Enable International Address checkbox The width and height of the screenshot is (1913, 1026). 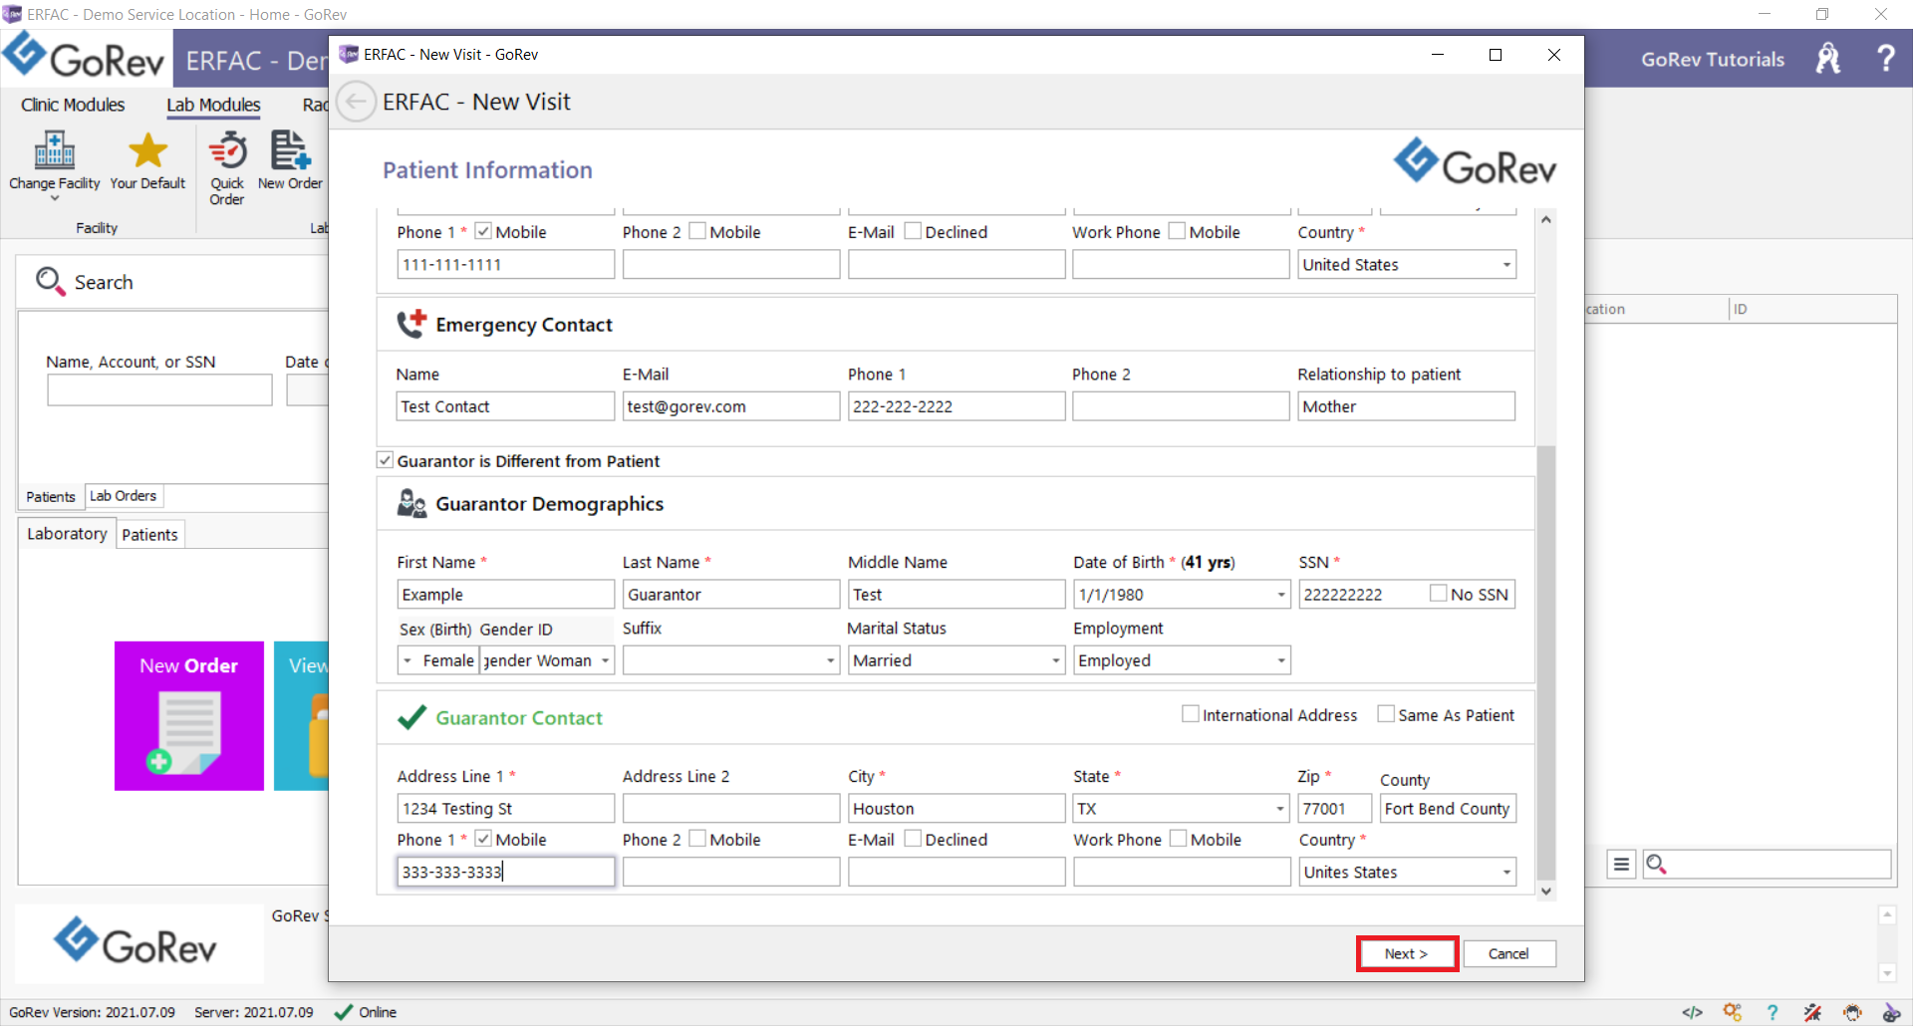point(1190,713)
